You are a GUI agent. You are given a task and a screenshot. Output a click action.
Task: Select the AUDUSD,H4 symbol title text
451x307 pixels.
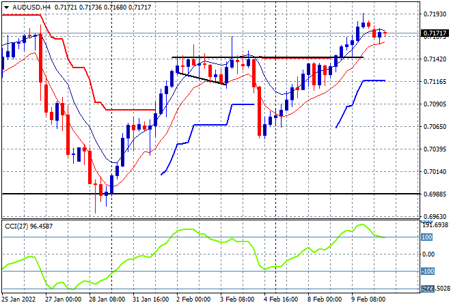(31, 8)
